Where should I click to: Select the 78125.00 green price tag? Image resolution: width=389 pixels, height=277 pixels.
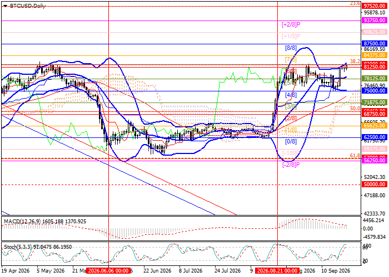click(375, 79)
